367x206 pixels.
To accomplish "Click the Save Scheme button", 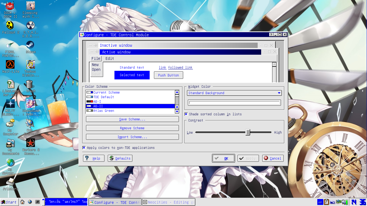I will [132, 119].
